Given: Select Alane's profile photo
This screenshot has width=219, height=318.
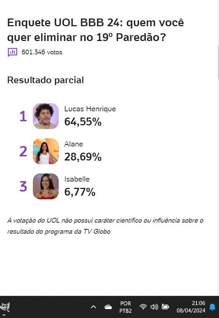Looking at the screenshot, I should 46,151.
